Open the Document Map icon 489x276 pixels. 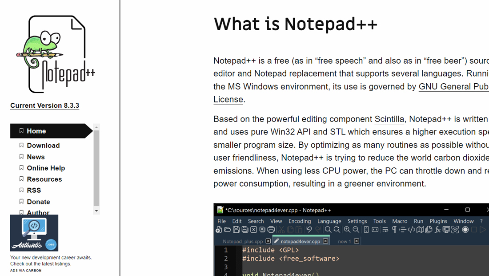coord(420,230)
